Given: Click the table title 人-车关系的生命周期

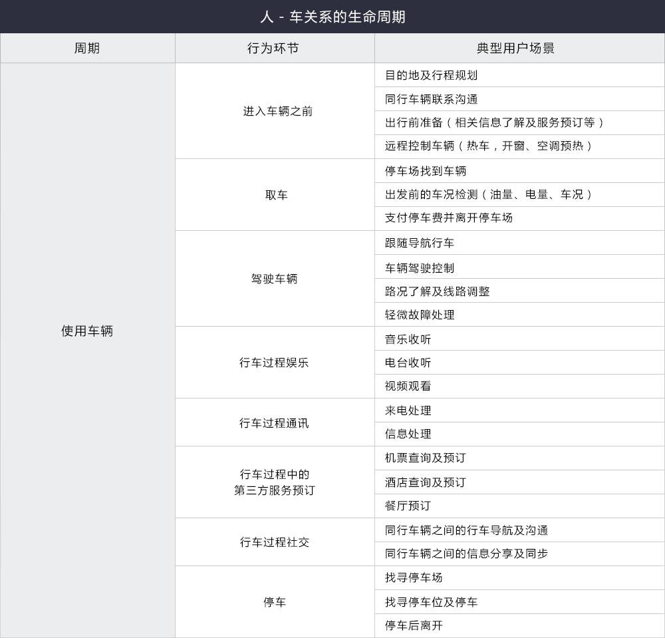Looking at the screenshot, I should [332, 17].
